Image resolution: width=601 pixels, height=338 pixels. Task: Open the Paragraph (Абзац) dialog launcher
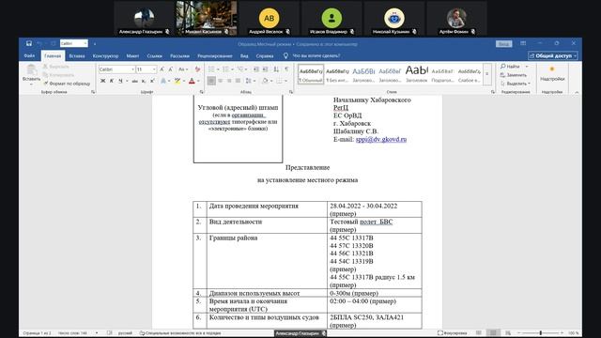pyautogui.click(x=290, y=92)
